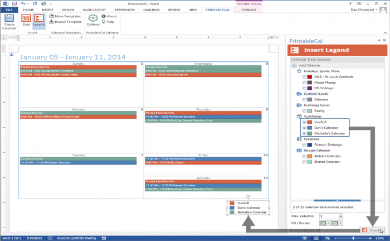Click the legend rotation handle

point(248,196)
